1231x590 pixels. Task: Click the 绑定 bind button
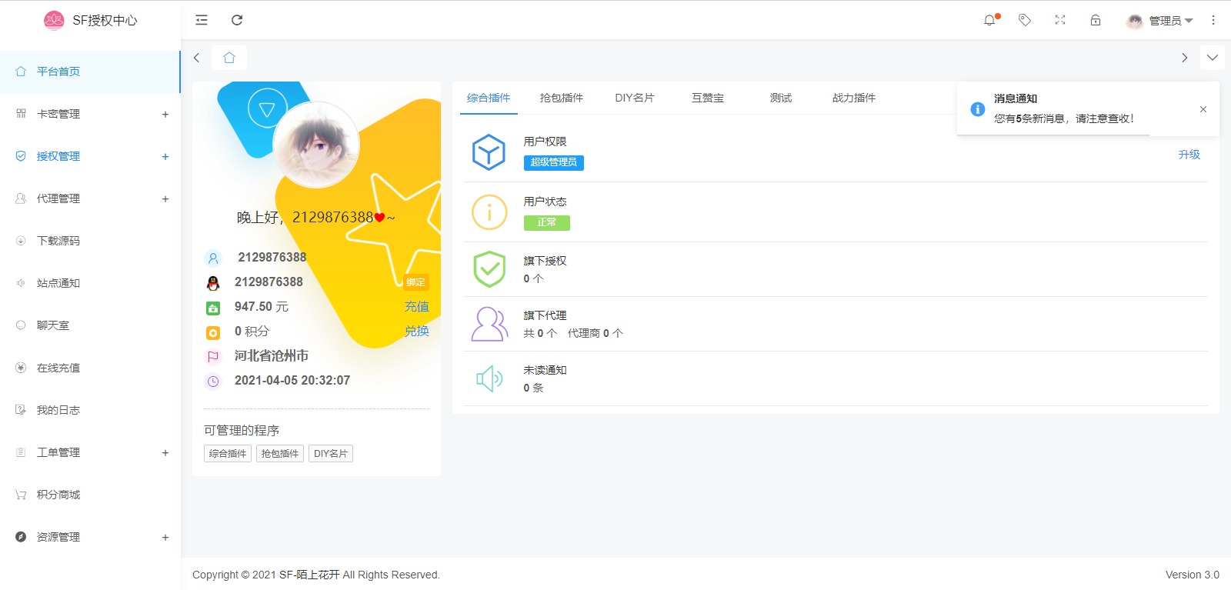[x=415, y=282]
